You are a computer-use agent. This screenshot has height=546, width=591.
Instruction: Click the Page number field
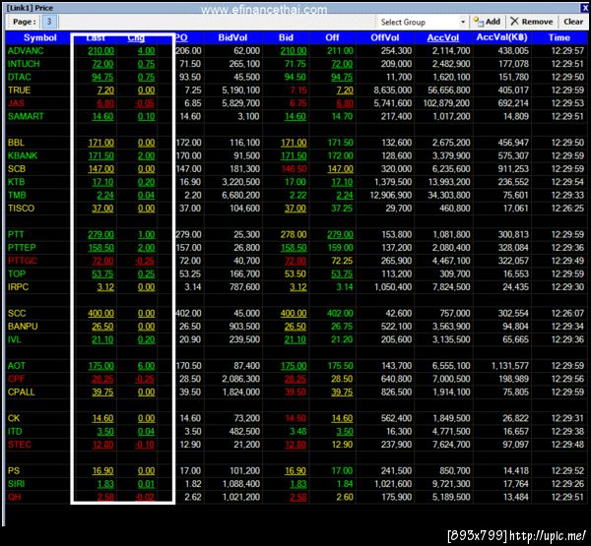pyautogui.click(x=49, y=22)
